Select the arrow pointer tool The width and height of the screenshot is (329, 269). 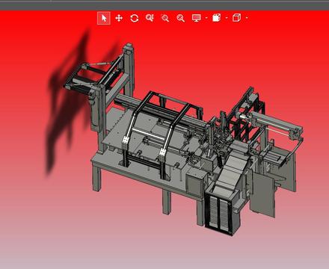pyautogui.click(x=104, y=18)
